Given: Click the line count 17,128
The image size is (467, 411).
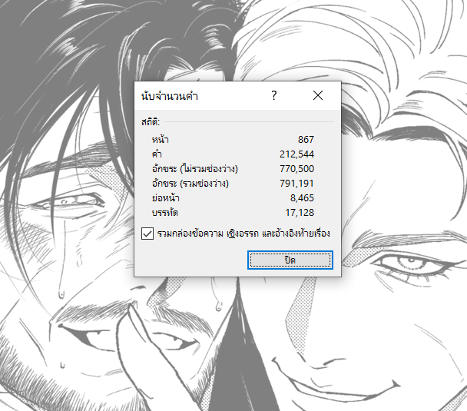Looking at the screenshot, I should coord(300,213).
